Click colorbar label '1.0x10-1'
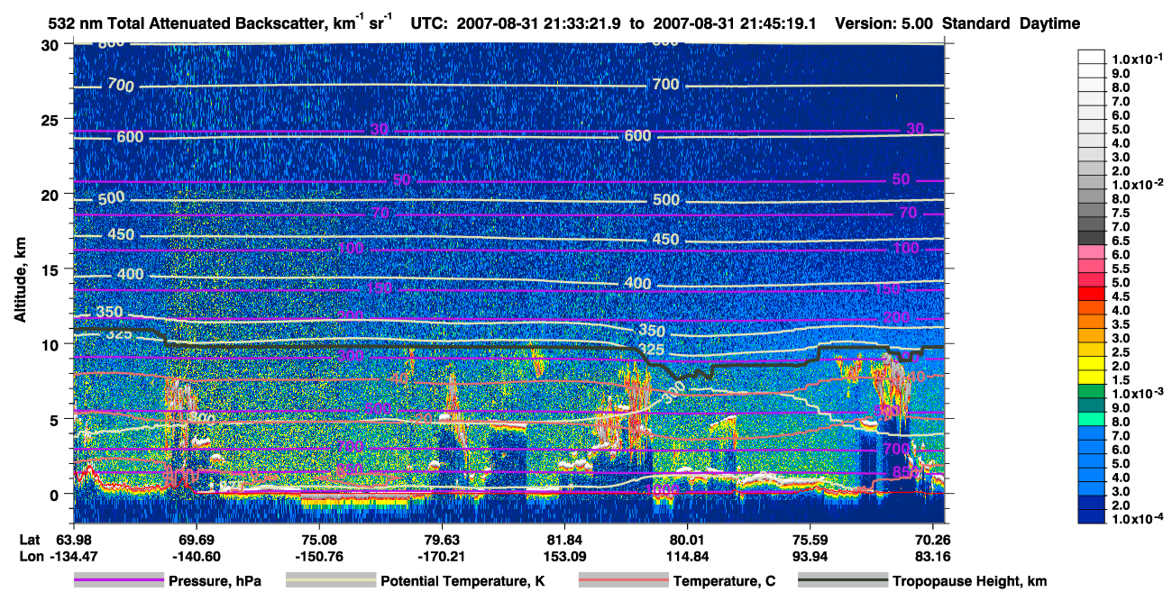Viewport: 1172px width, 601px height. [x=1138, y=58]
